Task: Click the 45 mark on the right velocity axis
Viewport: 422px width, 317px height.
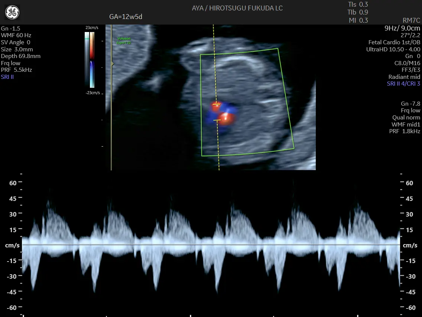Action: (x=409, y=199)
